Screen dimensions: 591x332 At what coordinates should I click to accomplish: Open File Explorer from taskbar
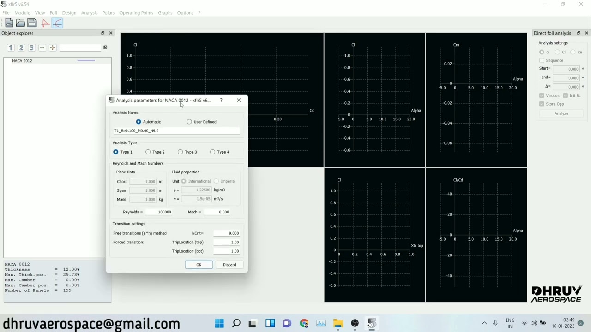tap(338, 323)
